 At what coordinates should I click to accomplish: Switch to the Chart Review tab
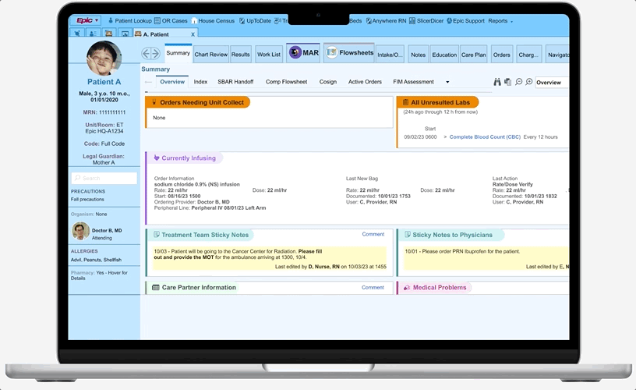(x=211, y=55)
